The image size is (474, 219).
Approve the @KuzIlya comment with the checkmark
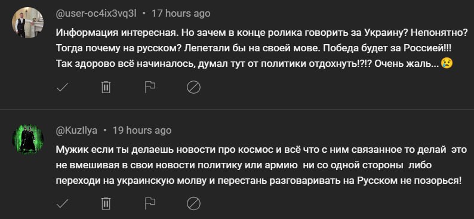tap(62, 204)
